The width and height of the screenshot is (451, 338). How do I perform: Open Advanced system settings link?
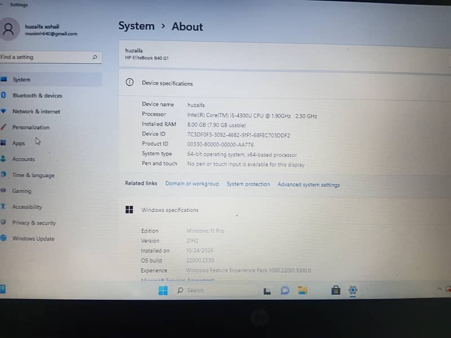308,185
